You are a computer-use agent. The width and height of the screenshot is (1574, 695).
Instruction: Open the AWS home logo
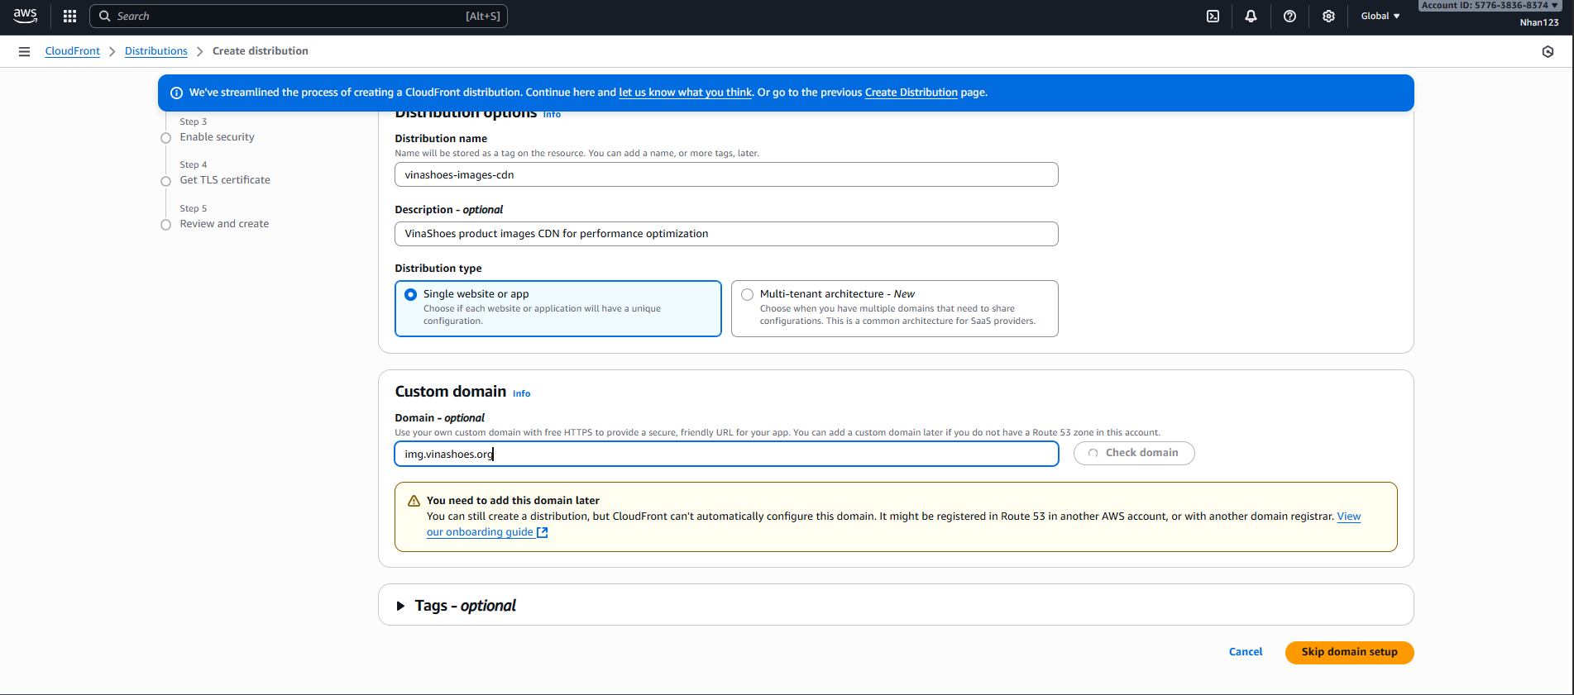click(25, 16)
